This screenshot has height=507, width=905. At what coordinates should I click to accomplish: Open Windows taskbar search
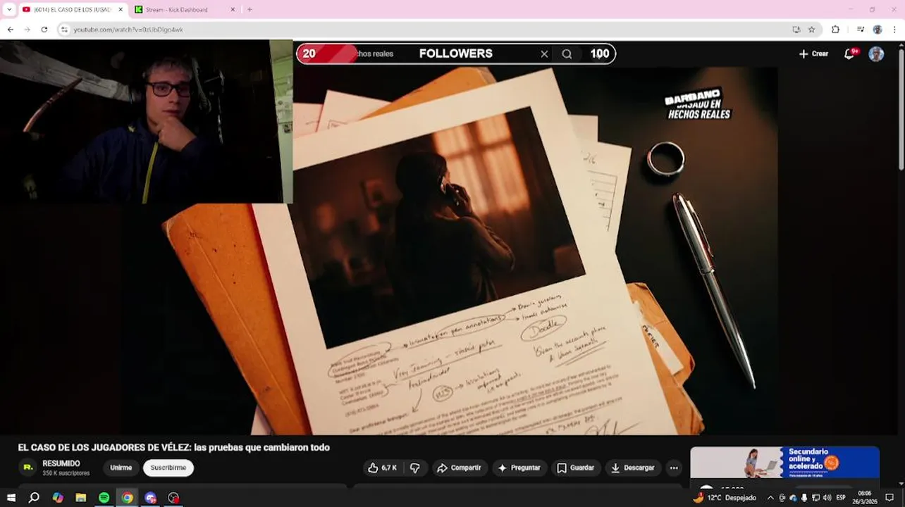pos(34,497)
